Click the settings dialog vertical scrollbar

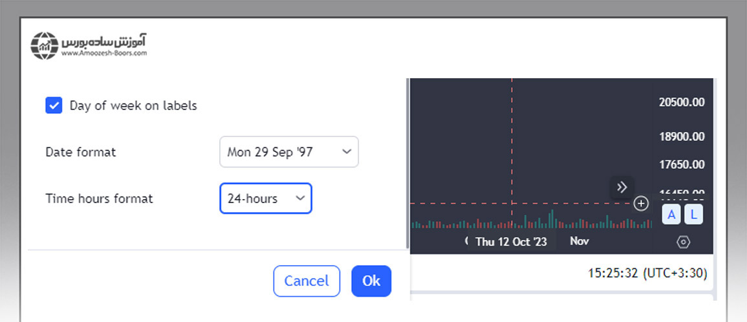tap(407, 162)
